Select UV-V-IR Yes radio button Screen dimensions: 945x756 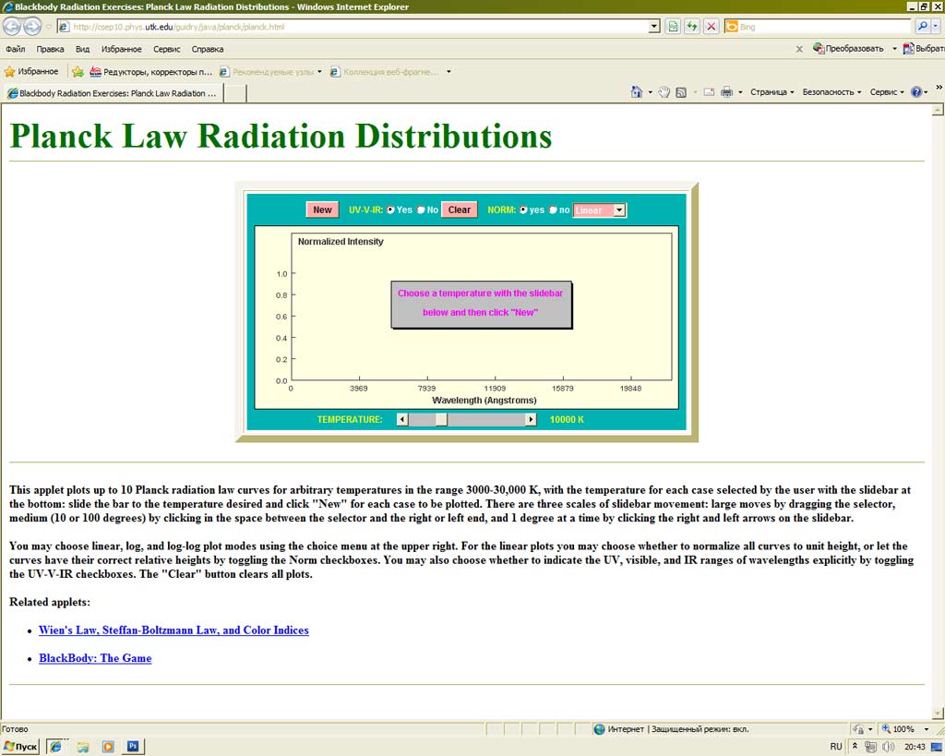pos(390,210)
